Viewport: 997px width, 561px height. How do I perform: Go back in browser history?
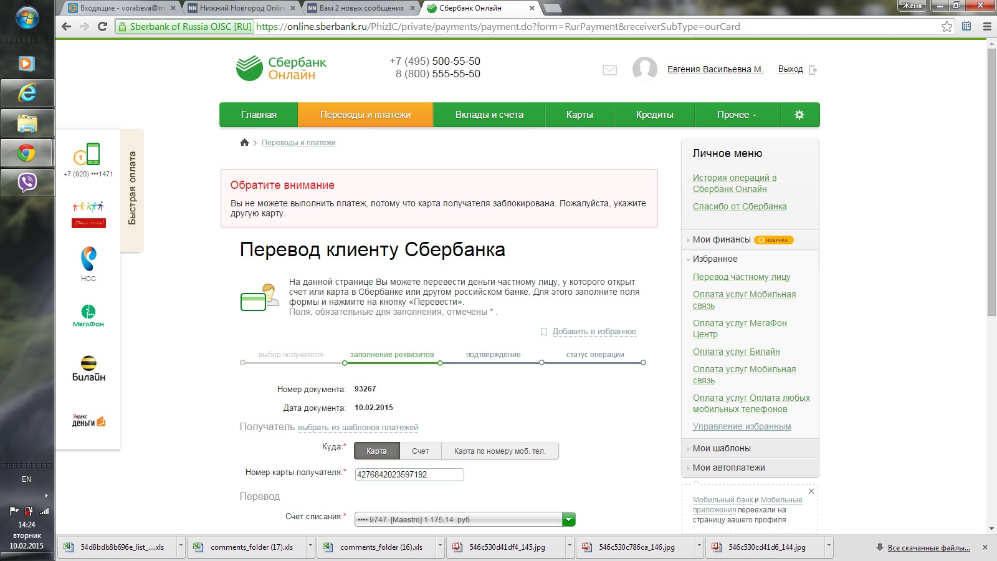pyautogui.click(x=66, y=26)
